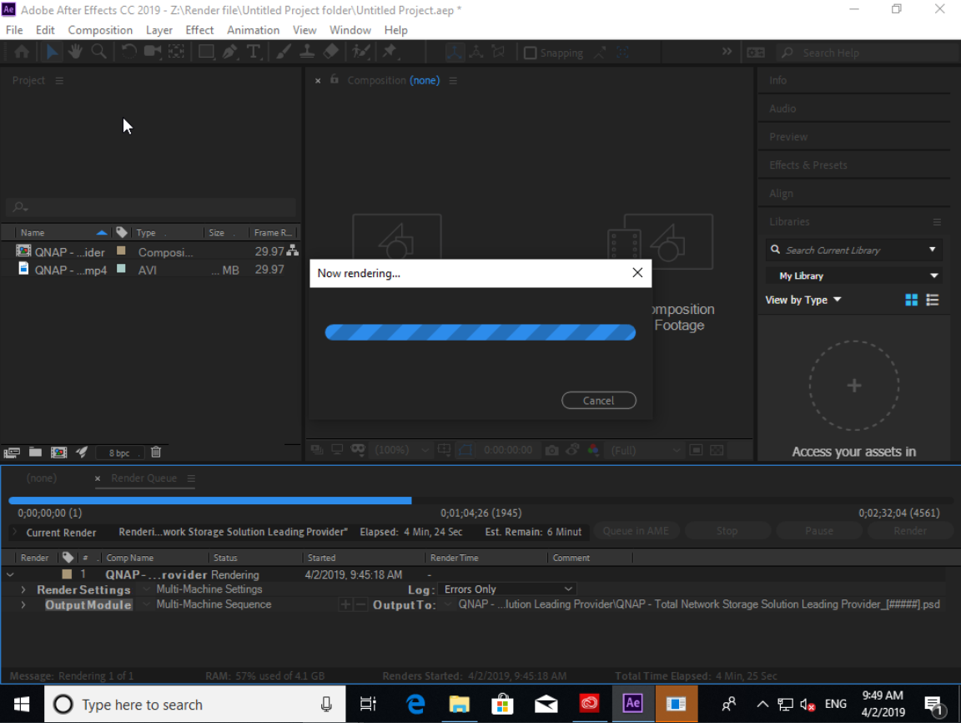Collapse render queue item 1
This screenshot has height=723, width=961.
[10, 574]
